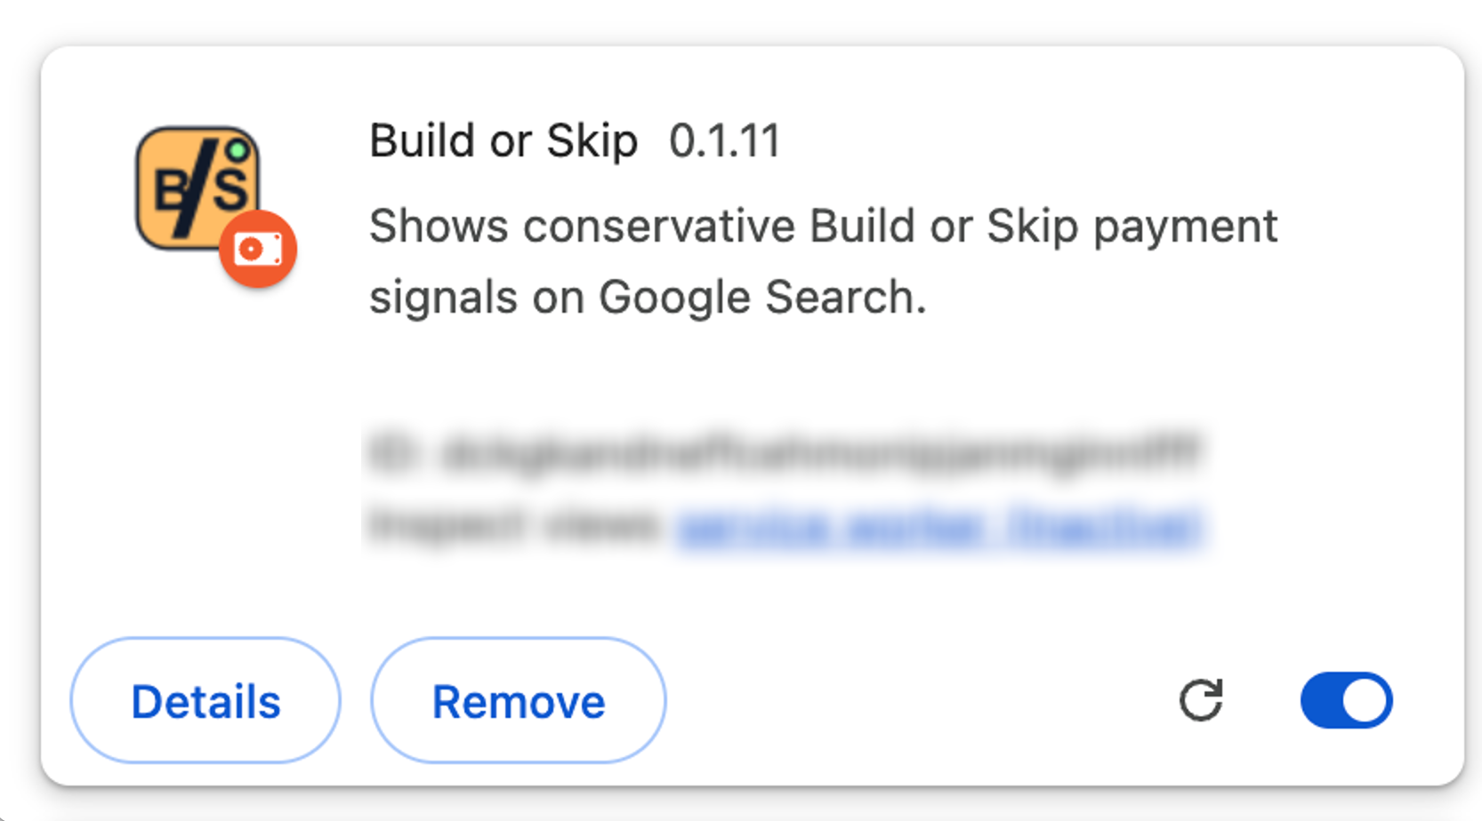Click the blurred extension ID text
The width and height of the screenshot is (1482, 821).
785,451
